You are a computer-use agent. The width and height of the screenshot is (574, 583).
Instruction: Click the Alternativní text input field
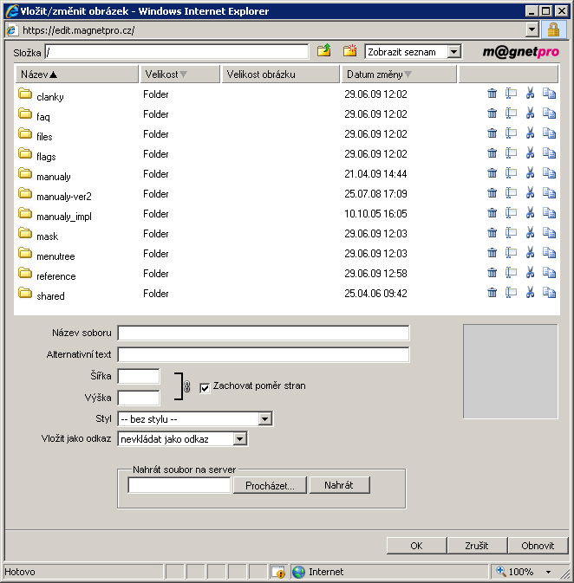click(x=263, y=354)
